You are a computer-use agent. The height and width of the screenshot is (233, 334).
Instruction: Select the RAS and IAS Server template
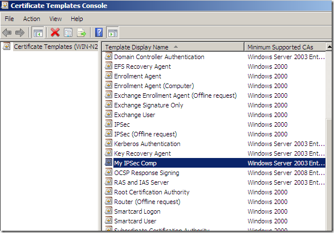pos(141,182)
